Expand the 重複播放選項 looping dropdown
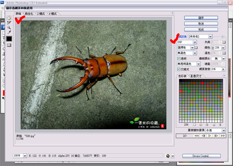Screen dimensions: 233x166 223,130
